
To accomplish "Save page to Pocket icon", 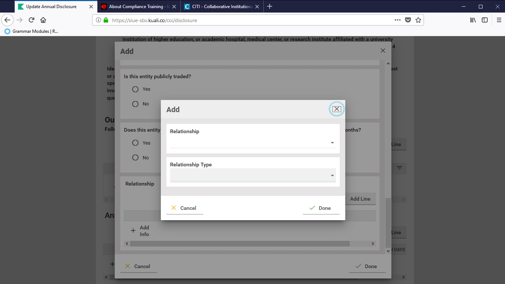I will click(408, 20).
